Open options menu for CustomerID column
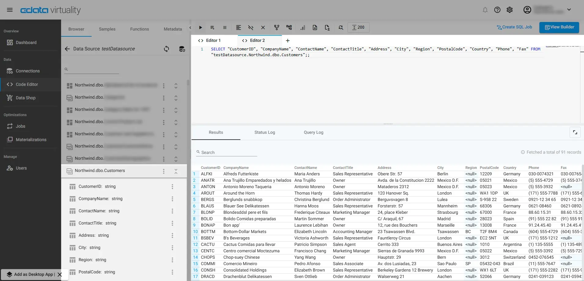The image size is (584, 281). pos(172,187)
